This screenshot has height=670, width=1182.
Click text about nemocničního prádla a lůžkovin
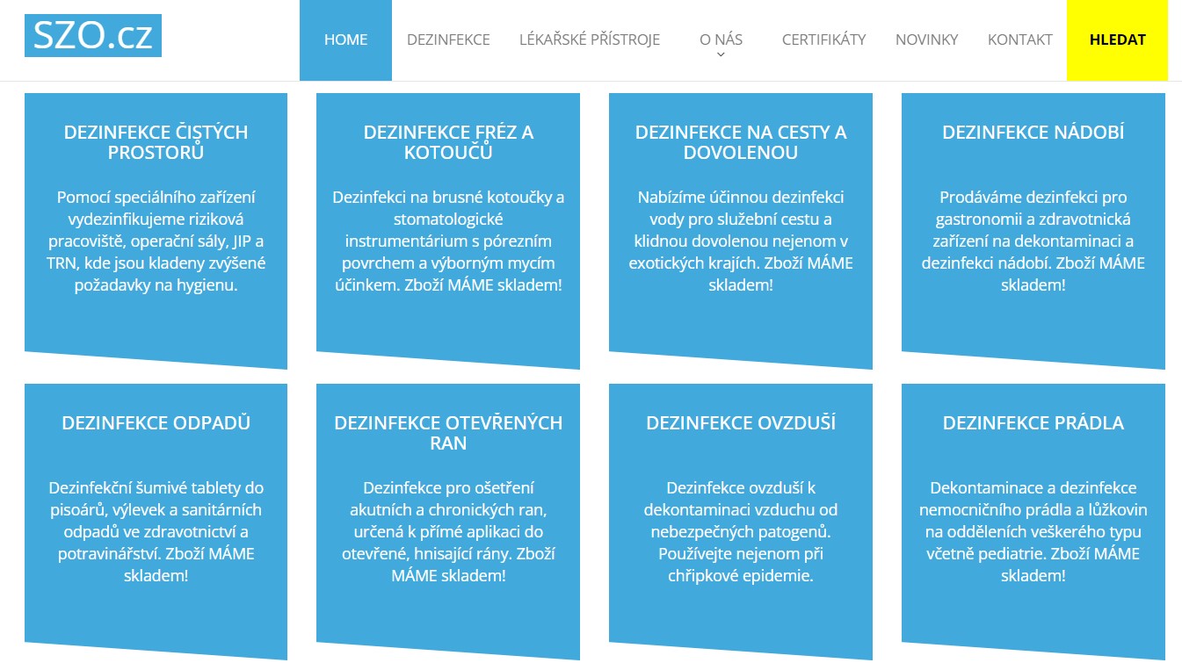(1033, 531)
